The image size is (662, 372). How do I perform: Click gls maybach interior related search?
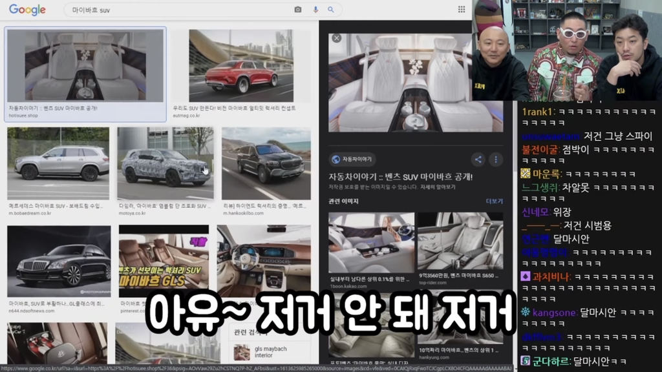click(x=270, y=352)
